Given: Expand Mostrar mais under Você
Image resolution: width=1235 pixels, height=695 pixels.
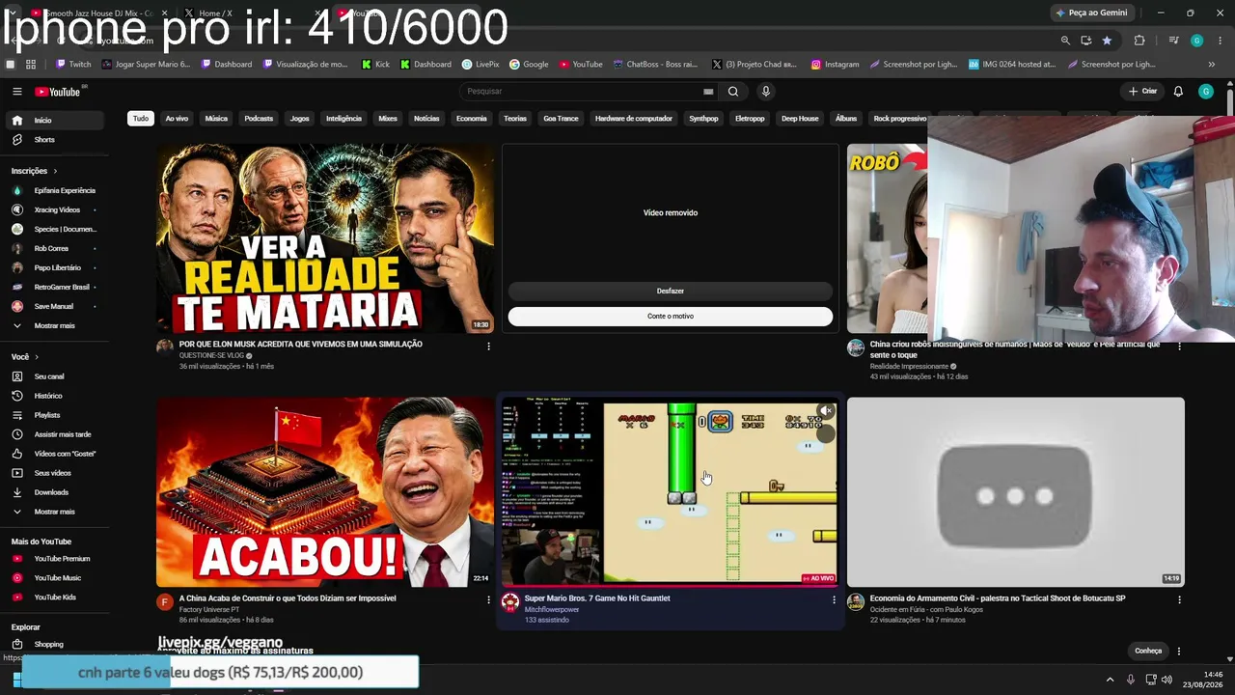Looking at the screenshot, I should 53,512.
